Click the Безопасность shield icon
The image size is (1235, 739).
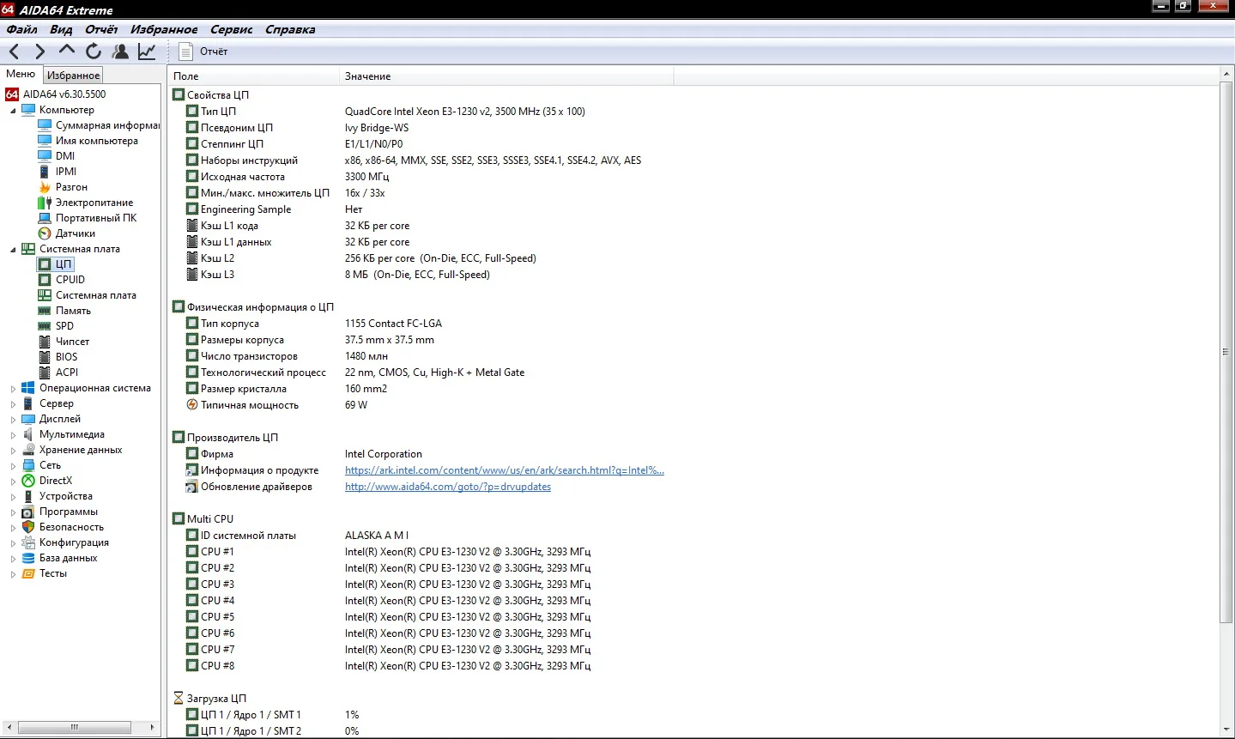pyautogui.click(x=28, y=527)
